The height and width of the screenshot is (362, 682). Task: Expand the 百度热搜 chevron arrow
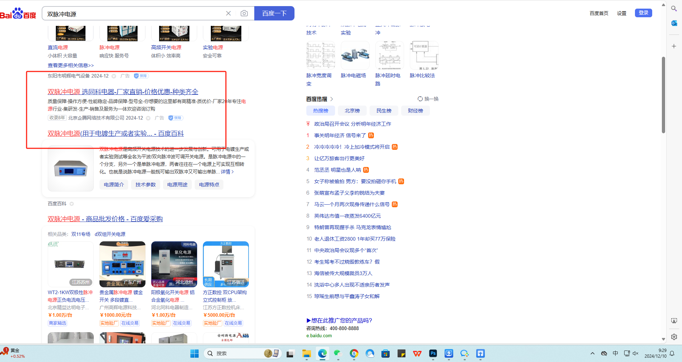[331, 99]
